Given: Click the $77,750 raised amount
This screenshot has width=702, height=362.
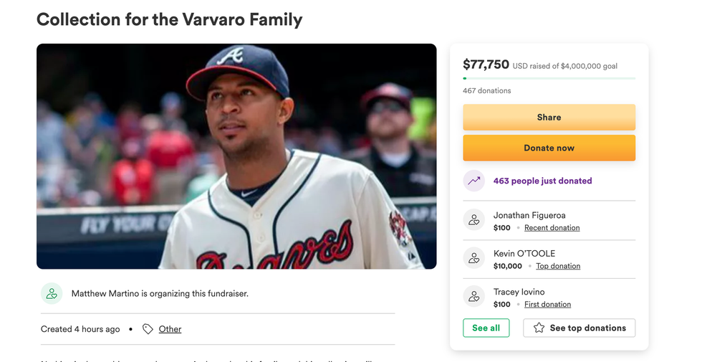Looking at the screenshot, I should [486, 65].
